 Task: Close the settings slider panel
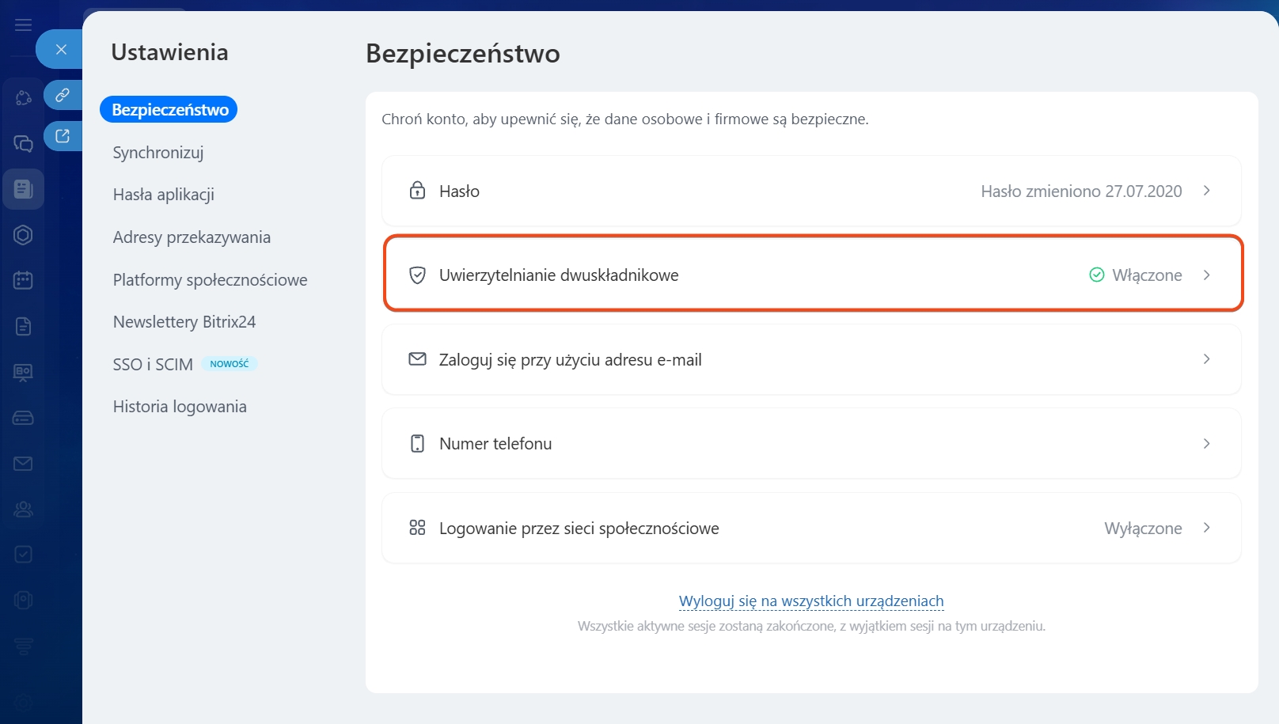point(61,50)
